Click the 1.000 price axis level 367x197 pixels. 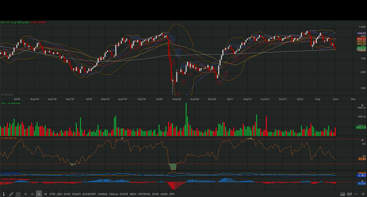point(362,27)
